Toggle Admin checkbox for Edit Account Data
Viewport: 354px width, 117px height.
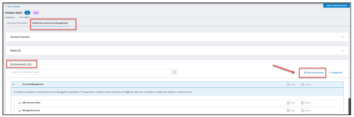[302, 103]
